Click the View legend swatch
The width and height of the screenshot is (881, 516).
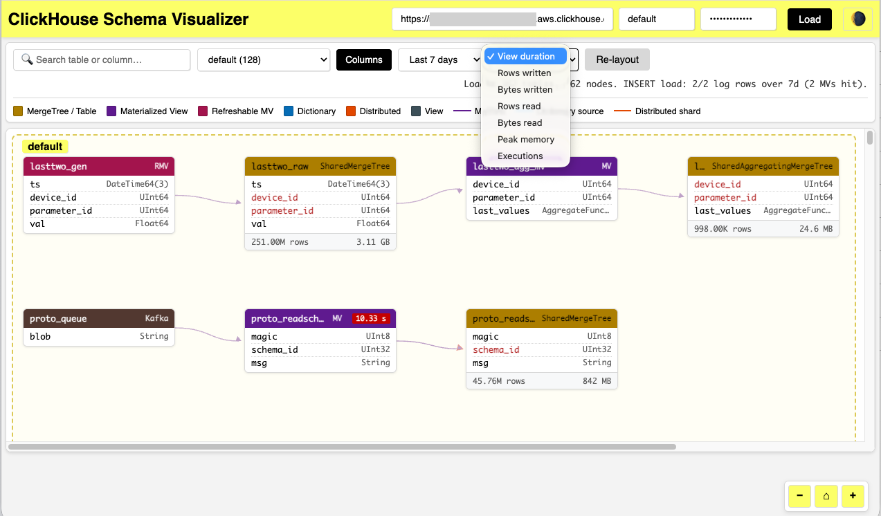[416, 111]
